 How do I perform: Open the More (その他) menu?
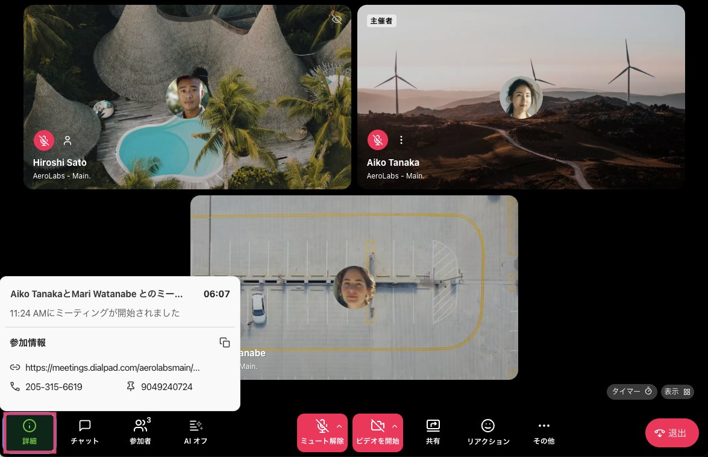coord(544,432)
